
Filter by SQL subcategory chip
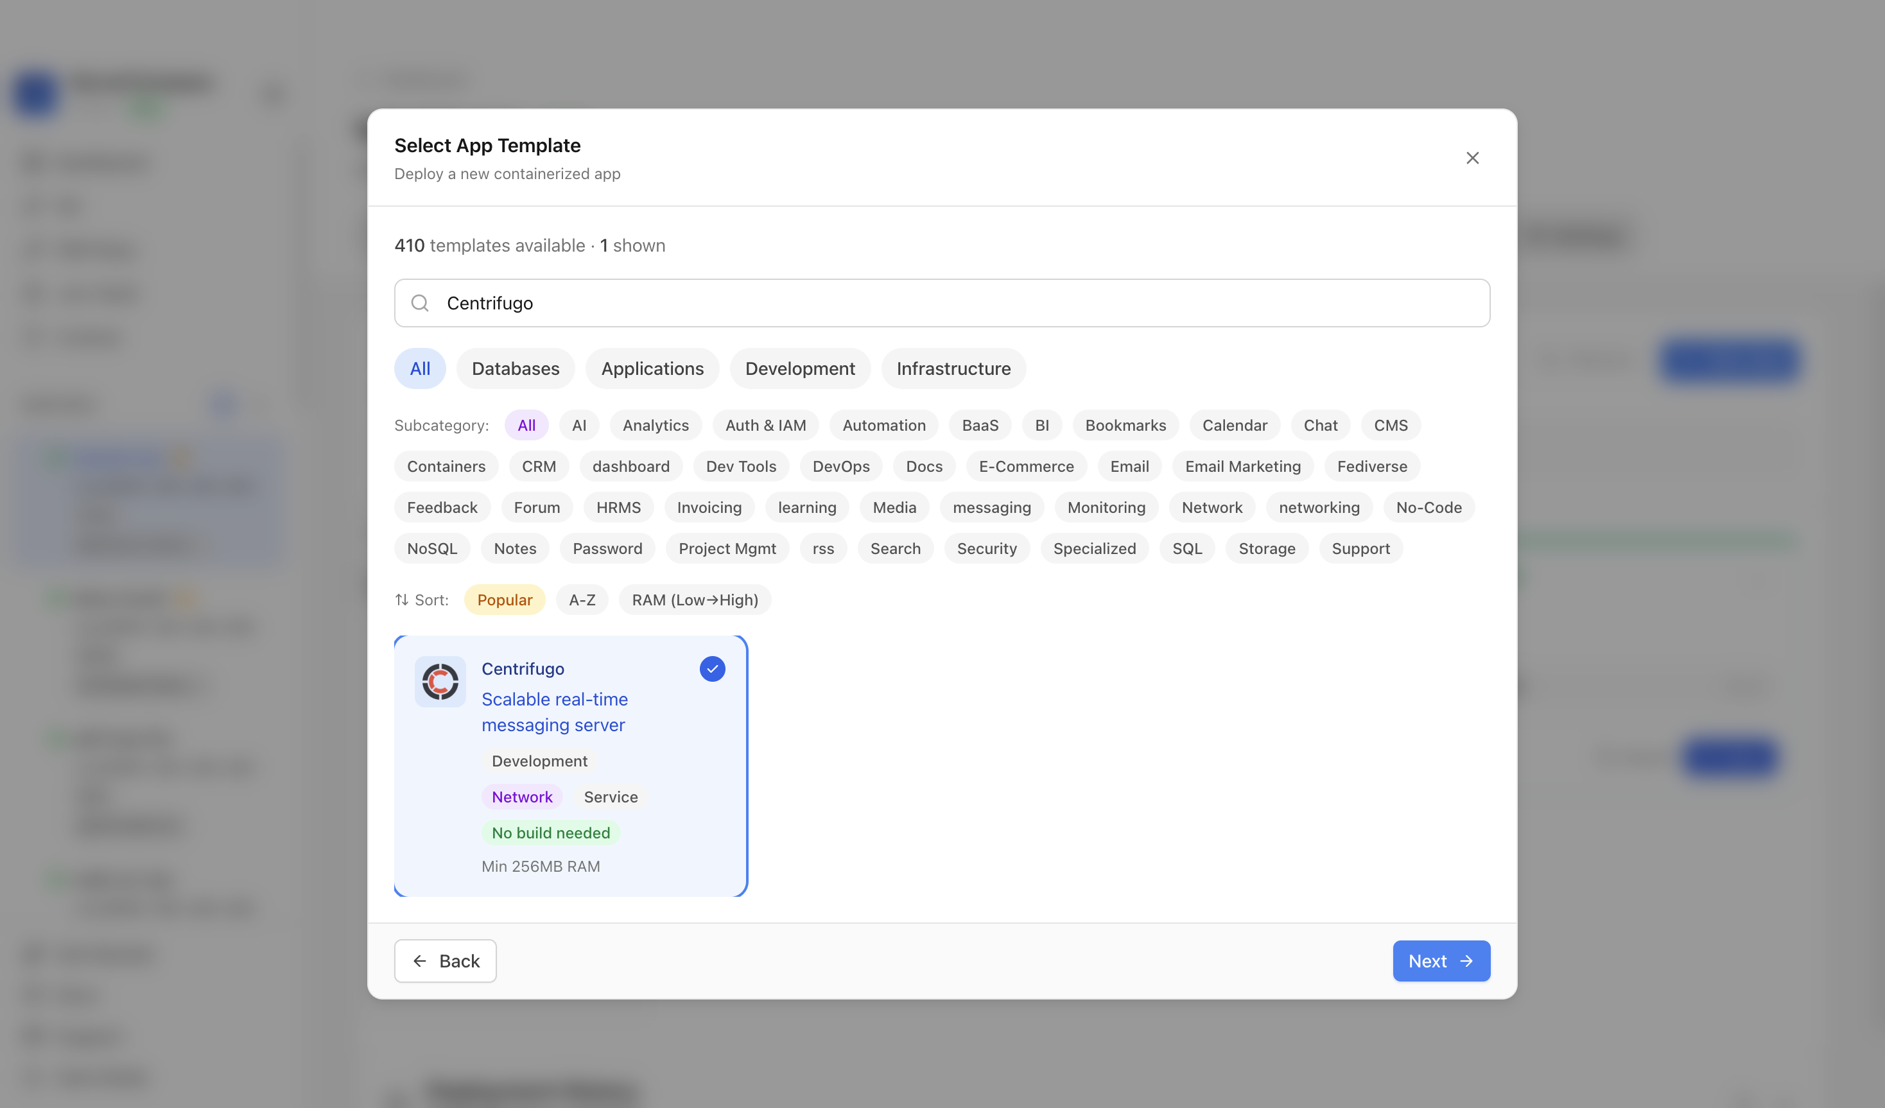(x=1186, y=548)
